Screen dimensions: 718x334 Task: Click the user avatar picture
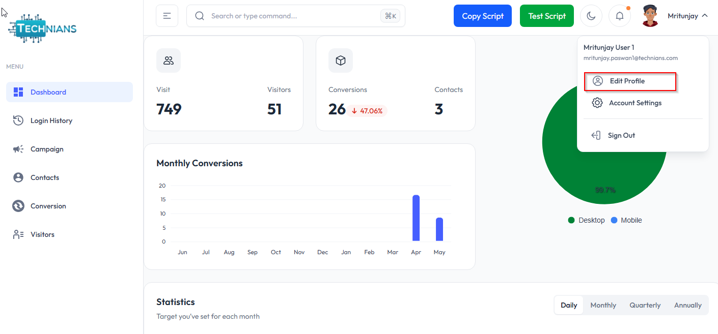click(x=650, y=16)
